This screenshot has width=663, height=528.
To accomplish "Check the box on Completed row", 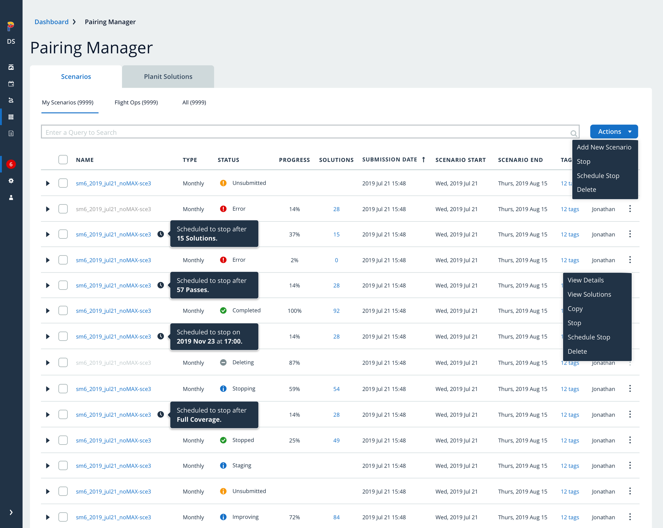I will click(63, 310).
